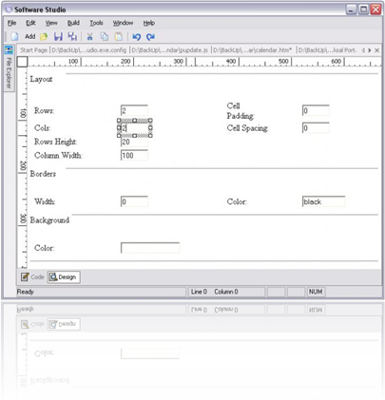Open the Tools menu
The height and width of the screenshot is (400, 385).
[96, 23]
